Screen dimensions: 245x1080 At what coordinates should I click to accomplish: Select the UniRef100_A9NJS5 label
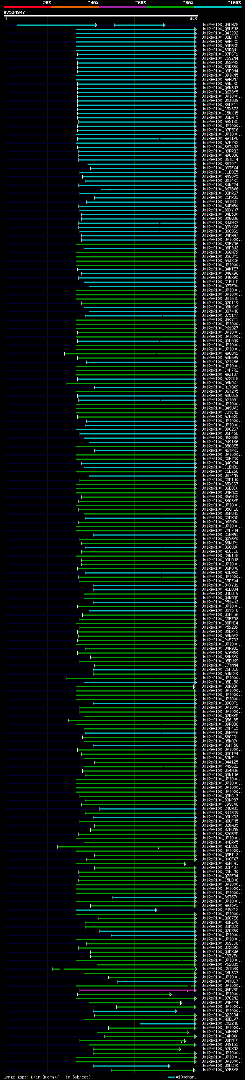click(x=220, y=84)
